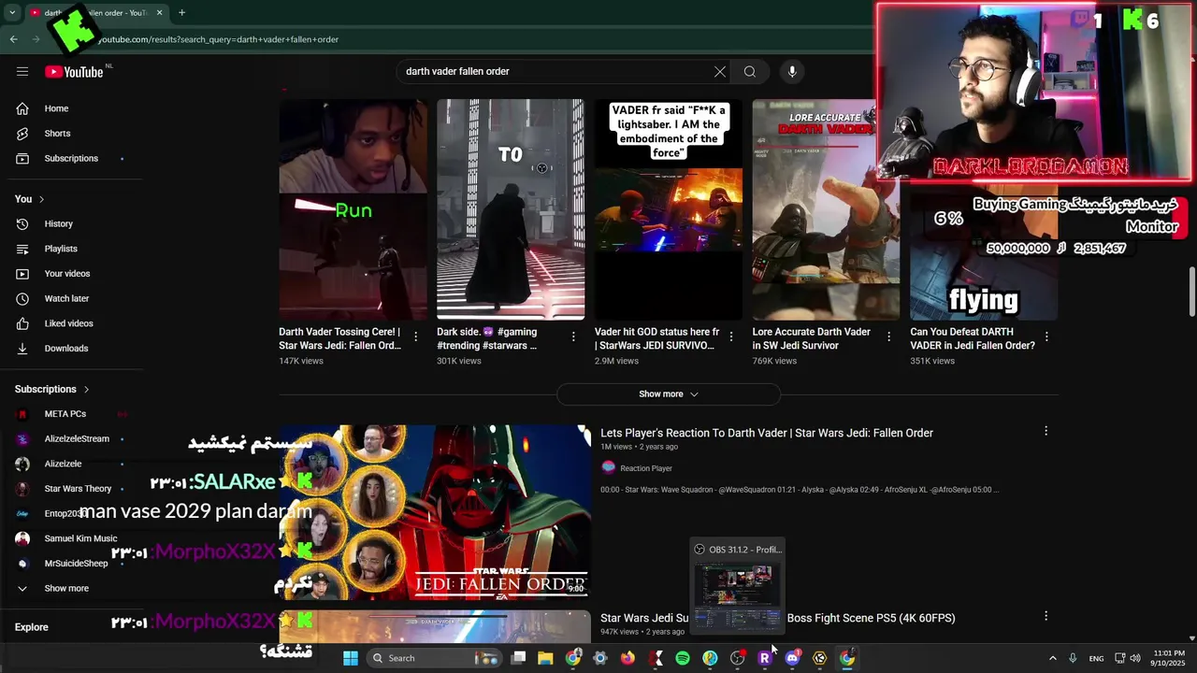This screenshot has height=673, width=1197.
Task: Expand the You section chevron
Action: pos(41,199)
